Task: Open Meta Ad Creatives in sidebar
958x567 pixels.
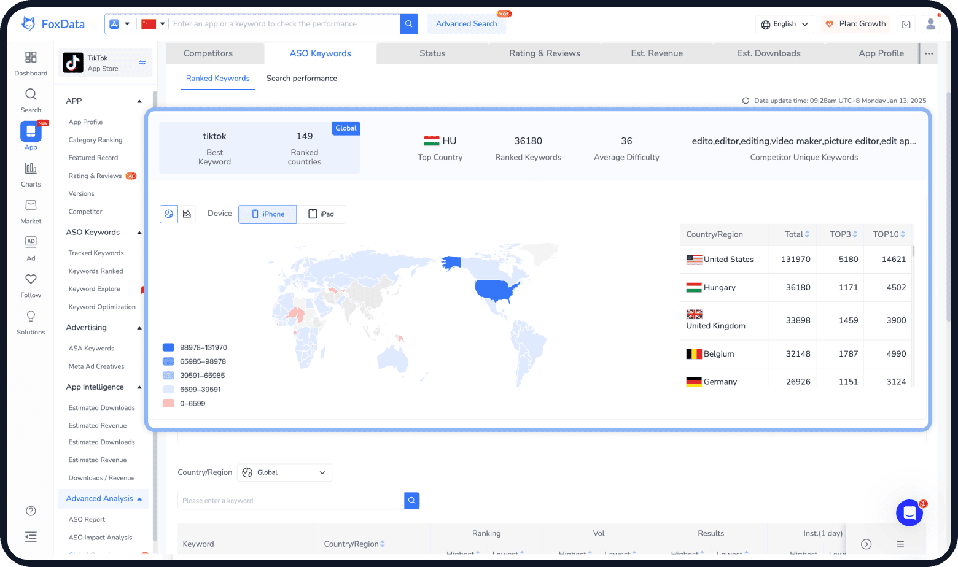Action: pyautogui.click(x=96, y=367)
